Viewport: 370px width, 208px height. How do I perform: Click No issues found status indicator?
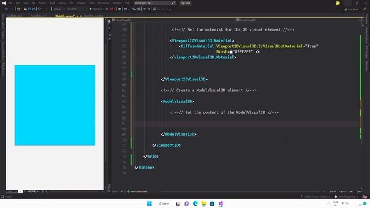tap(137, 191)
